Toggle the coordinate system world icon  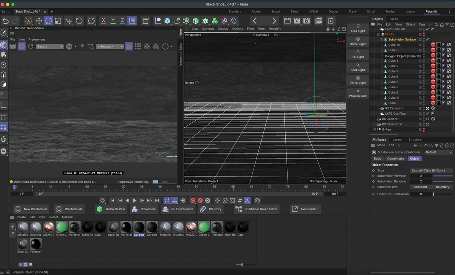[x=132, y=21]
